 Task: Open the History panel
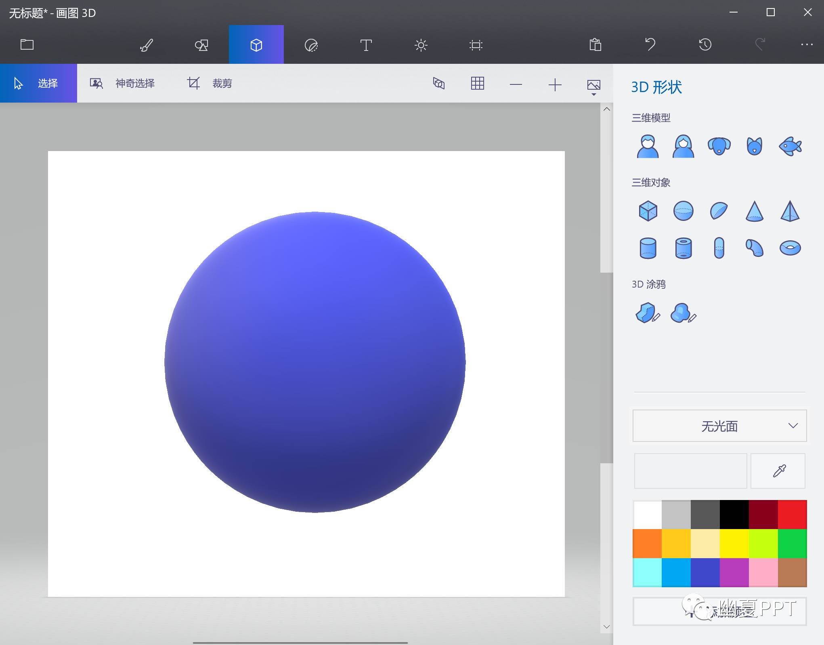[x=705, y=44]
